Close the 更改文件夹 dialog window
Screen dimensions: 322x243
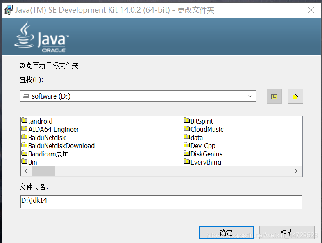tap(311, 10)
